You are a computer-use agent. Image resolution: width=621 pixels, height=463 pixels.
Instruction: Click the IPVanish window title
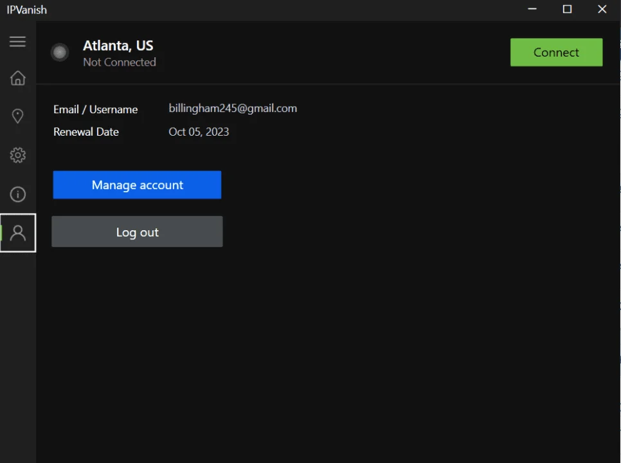pos(26,10)
